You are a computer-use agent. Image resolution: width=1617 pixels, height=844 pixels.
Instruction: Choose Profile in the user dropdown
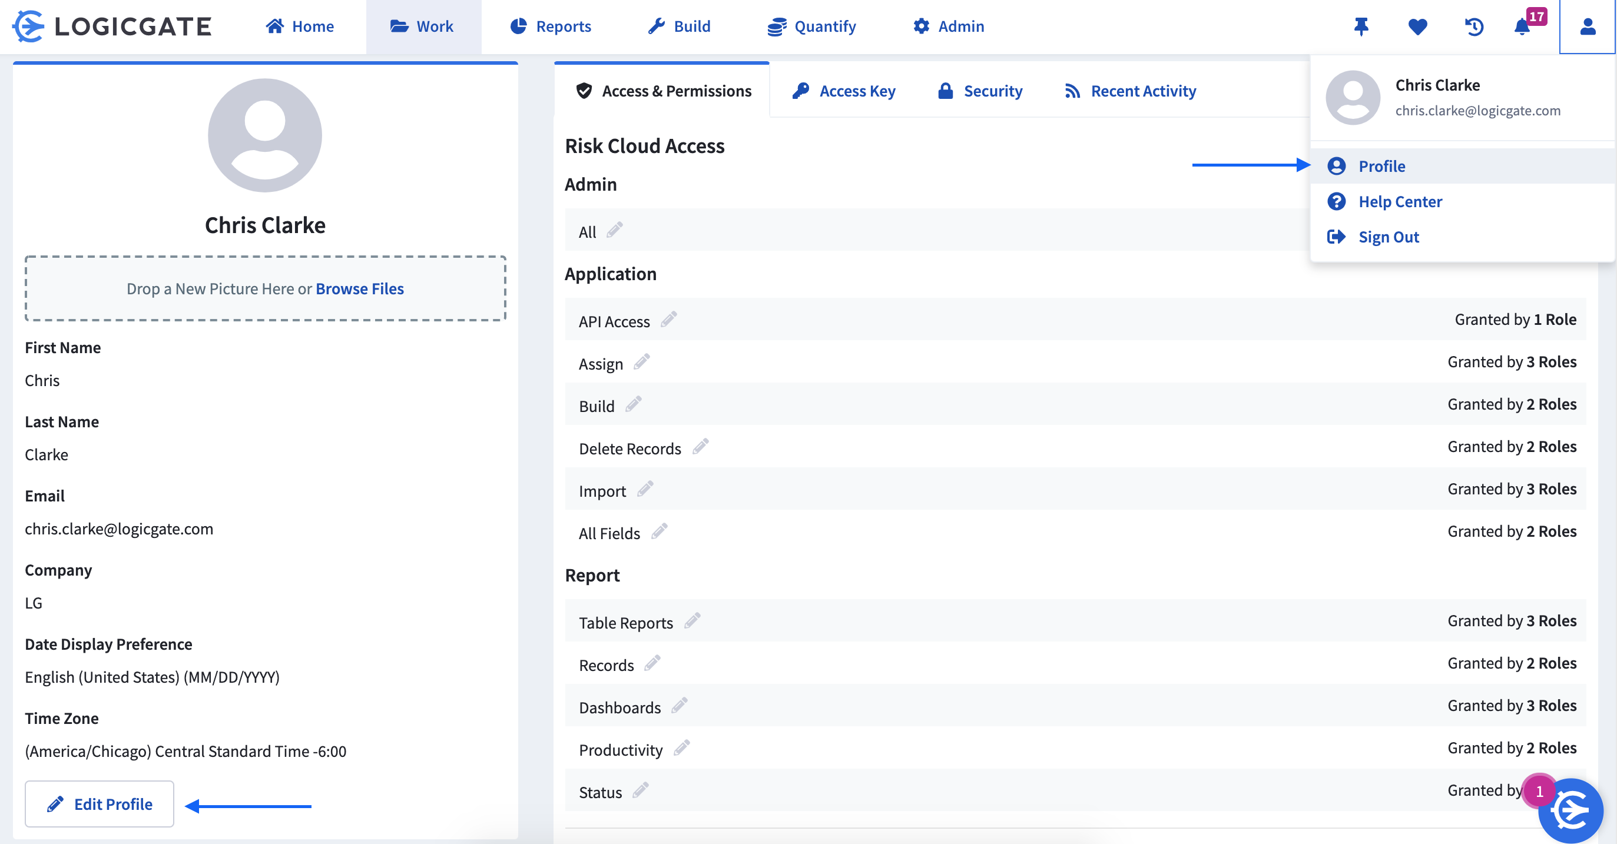pos(1462,167)
